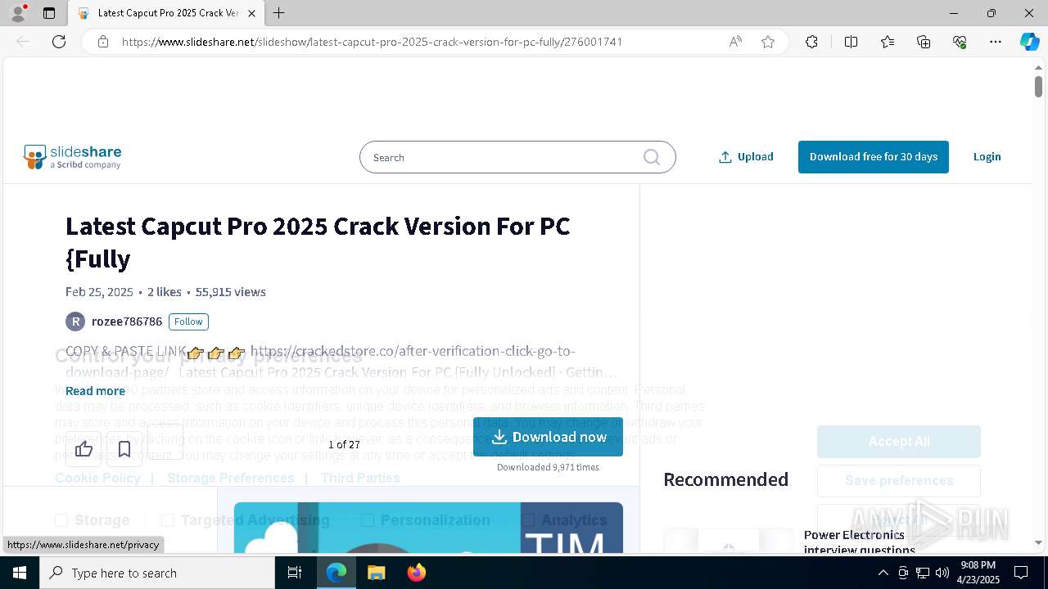The image size is (1048, 589).
Task: Click the magnifier search icon
Action: pos(652,157)
